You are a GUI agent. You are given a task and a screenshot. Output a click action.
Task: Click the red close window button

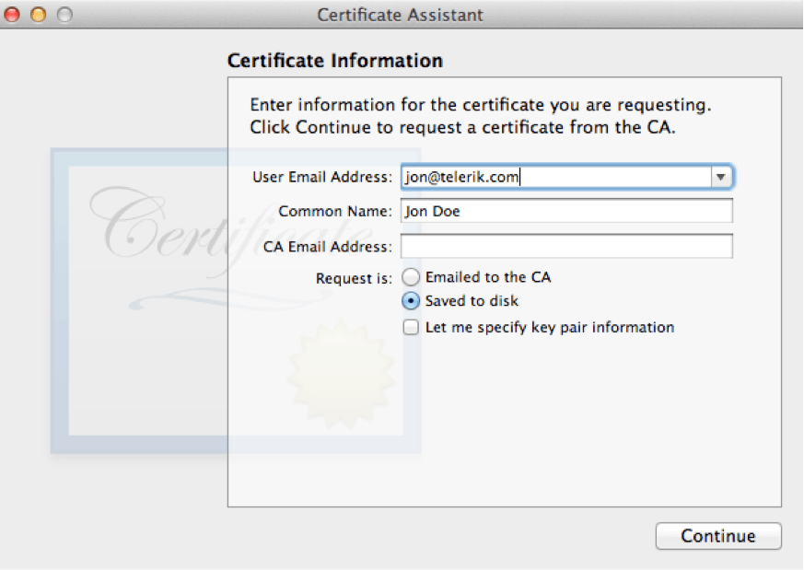coord(13,15)
